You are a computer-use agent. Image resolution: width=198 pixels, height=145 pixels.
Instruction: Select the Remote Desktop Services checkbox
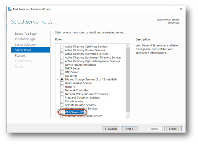(62, 105)
